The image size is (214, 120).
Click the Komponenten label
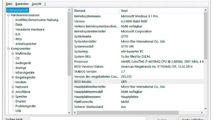21,48
